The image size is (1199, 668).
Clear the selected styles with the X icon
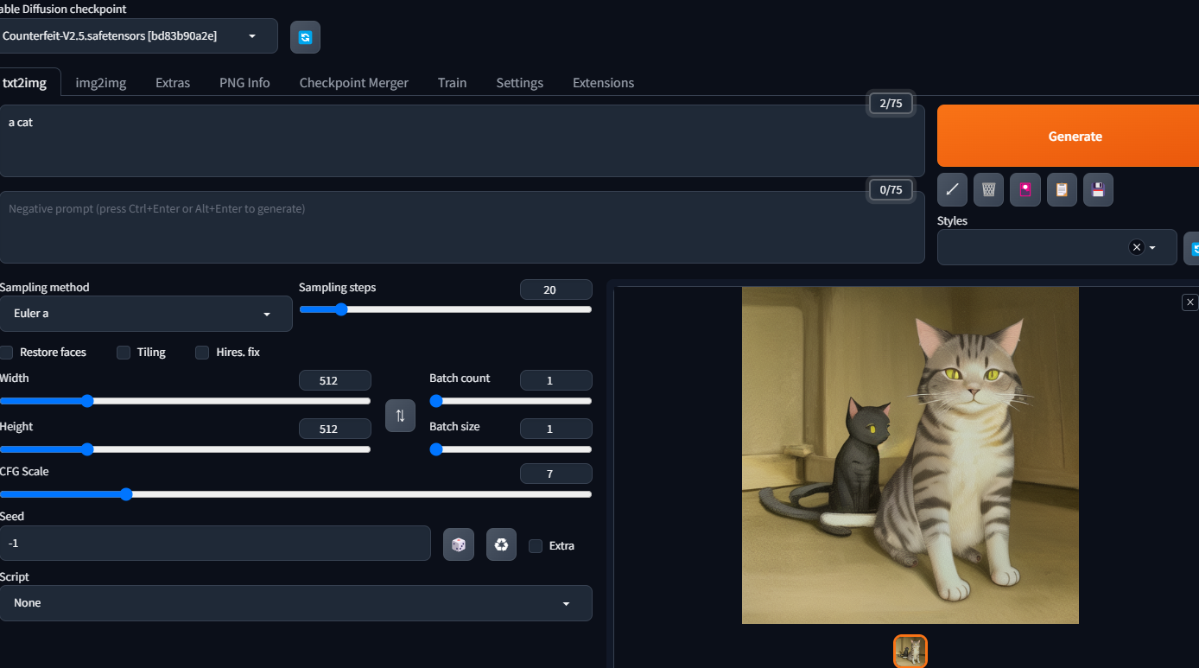point(1136,247)
